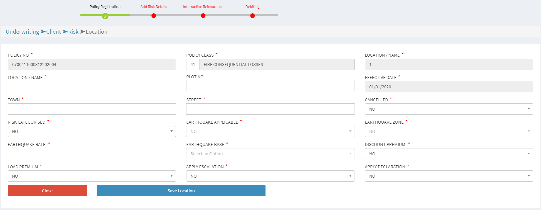The height and width of the screenshot is (210, 541).
Task: Open the Apply Escalation dropdown
Action: [x=270, y=176]
